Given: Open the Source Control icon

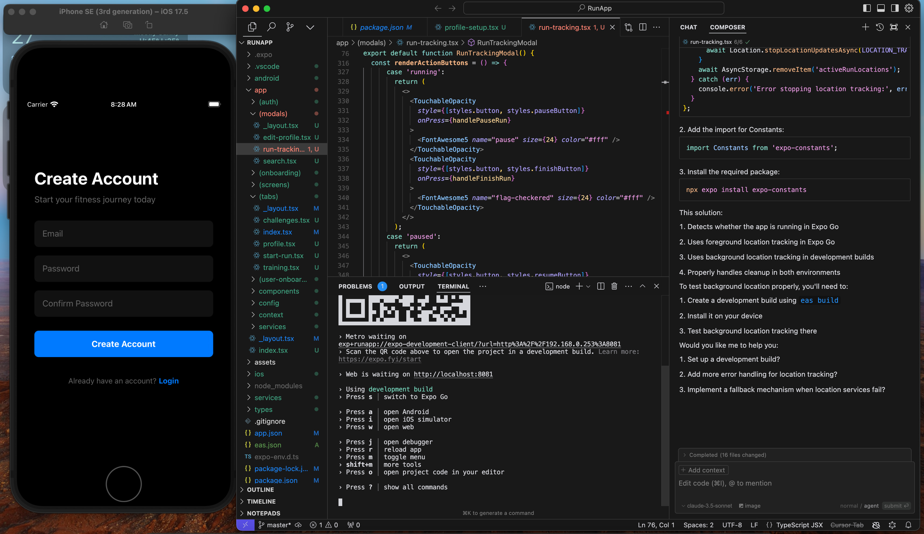Looking at the screenshot, I should click(290, 27).
